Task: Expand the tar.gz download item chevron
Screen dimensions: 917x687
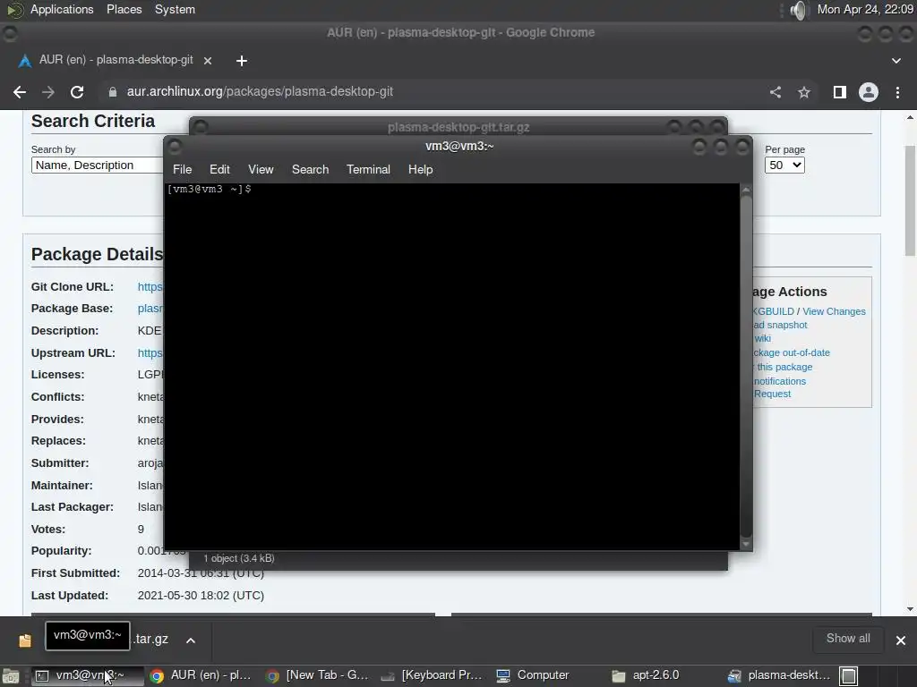Action: (x=191, y=640)
